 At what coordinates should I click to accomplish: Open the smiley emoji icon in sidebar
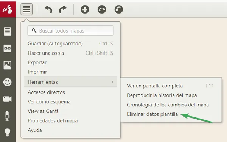[x=8, y=82]
